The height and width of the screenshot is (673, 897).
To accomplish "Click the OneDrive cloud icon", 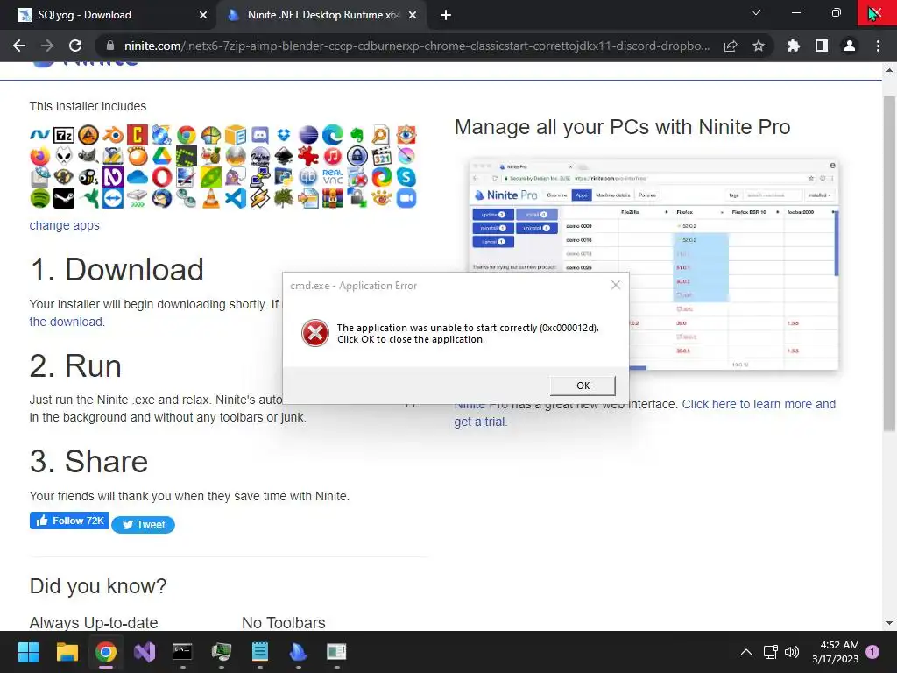I will (138, 177).
